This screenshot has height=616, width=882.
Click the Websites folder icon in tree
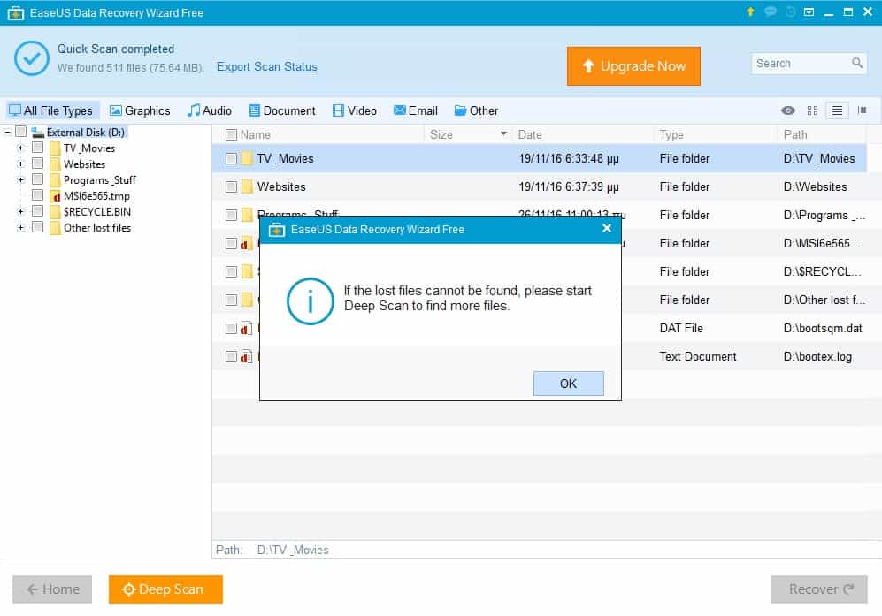[55, 164]
